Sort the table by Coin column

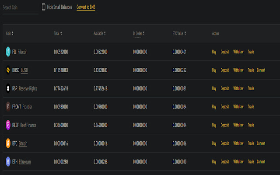[10, 33]
